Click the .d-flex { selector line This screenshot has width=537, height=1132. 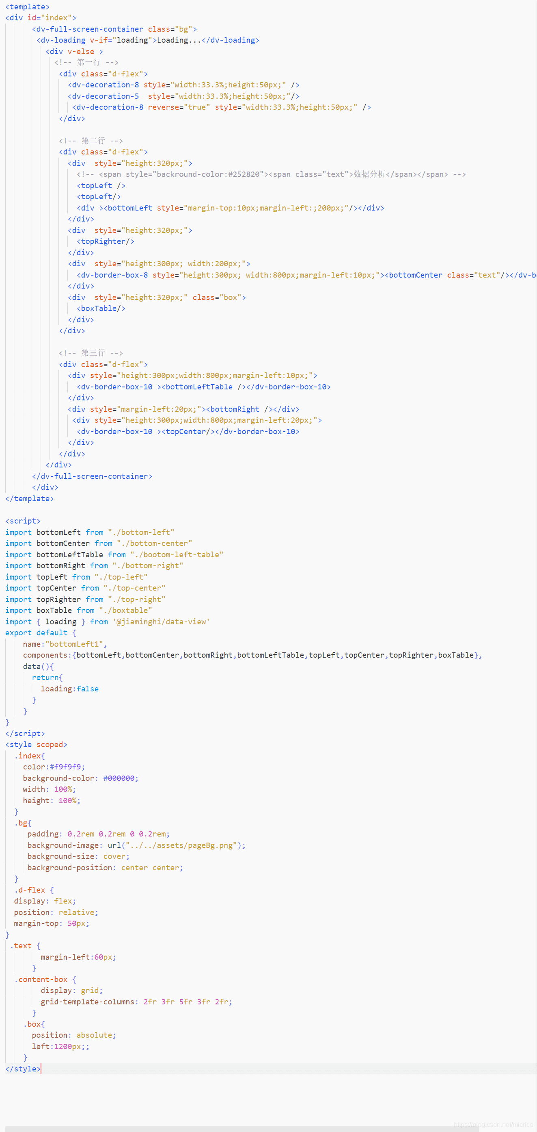coord(34,890)
